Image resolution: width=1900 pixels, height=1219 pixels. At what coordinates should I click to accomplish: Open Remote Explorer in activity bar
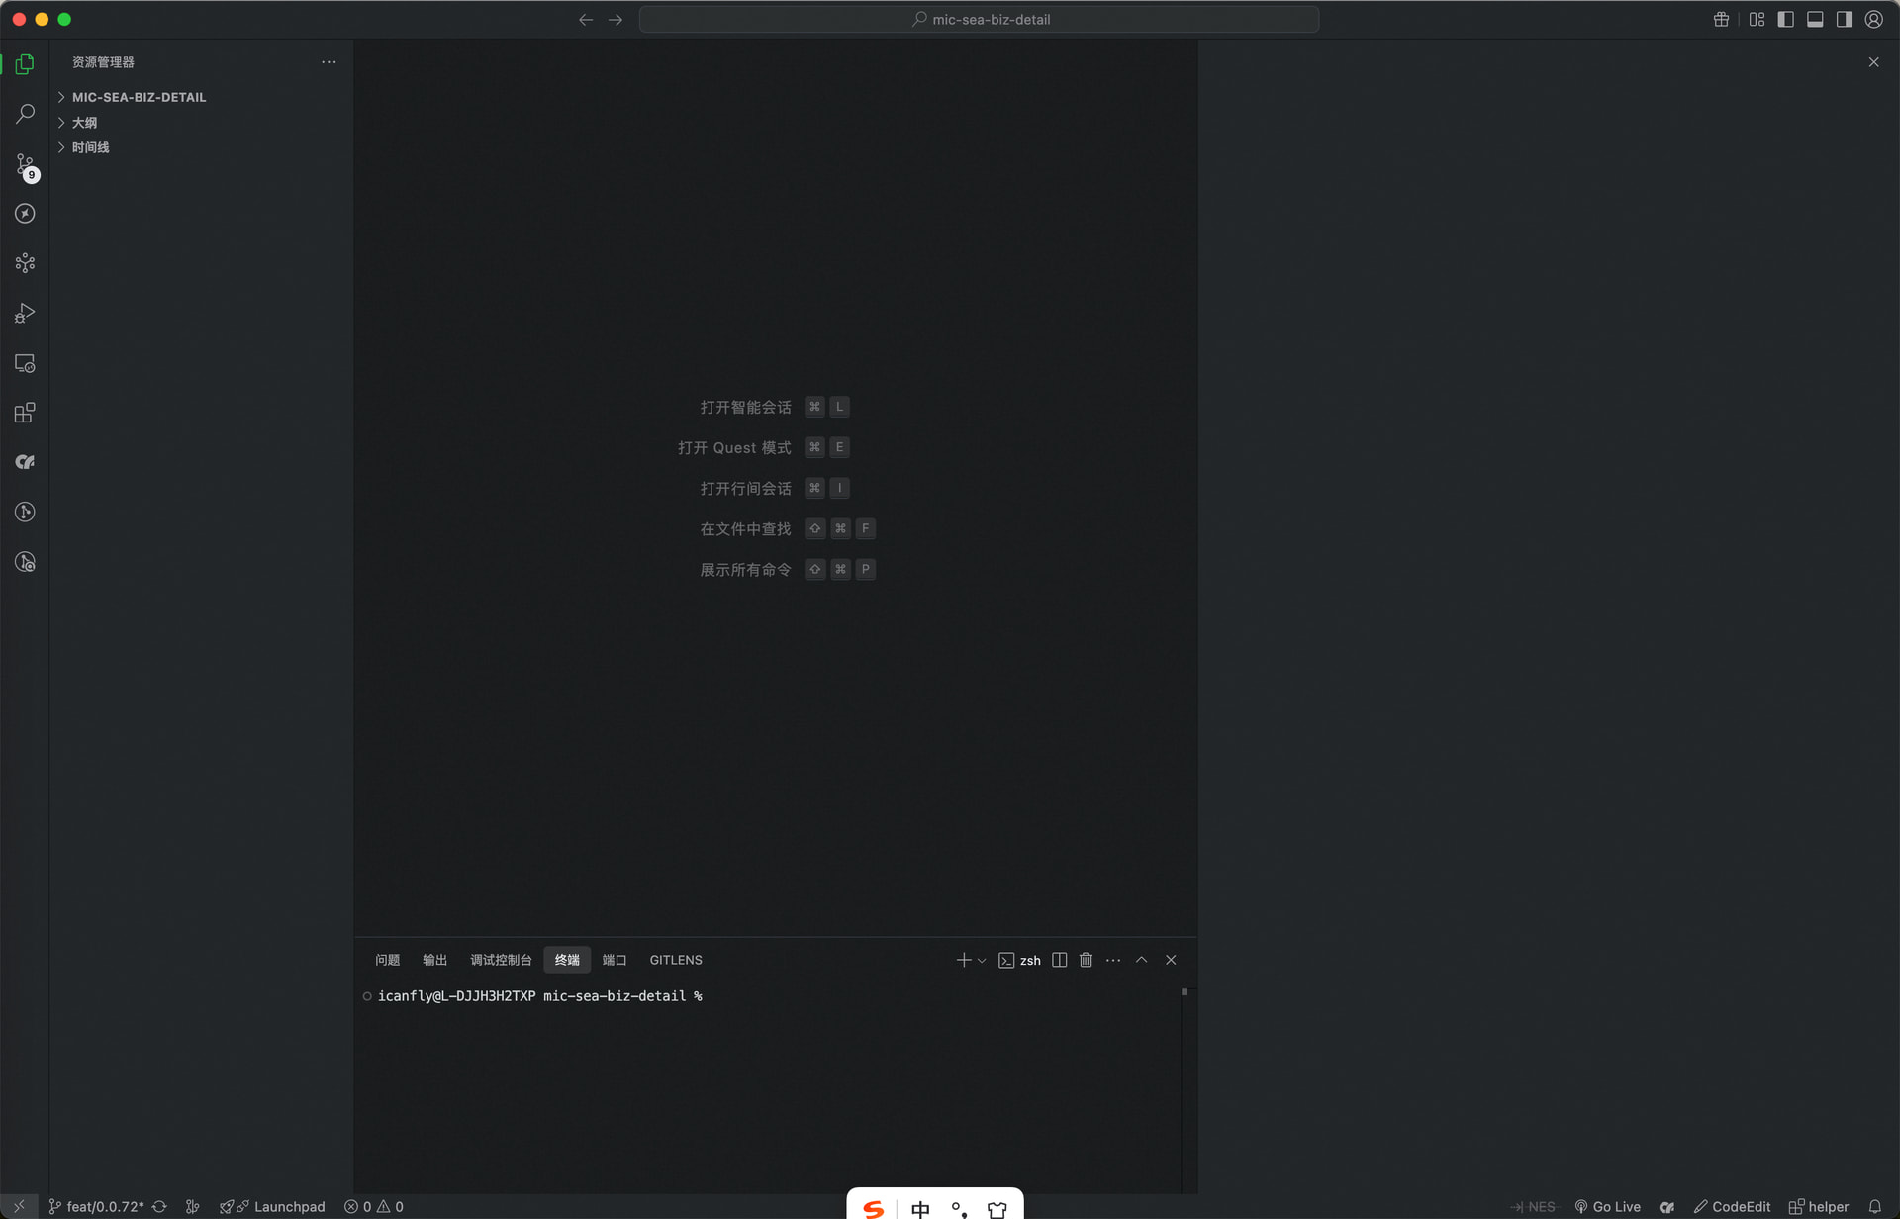(x=25, y=363)
